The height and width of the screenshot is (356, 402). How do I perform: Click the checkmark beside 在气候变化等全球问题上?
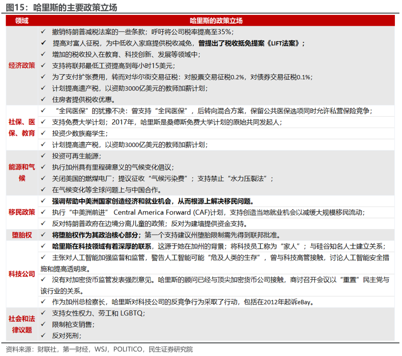tap(43, 190)
